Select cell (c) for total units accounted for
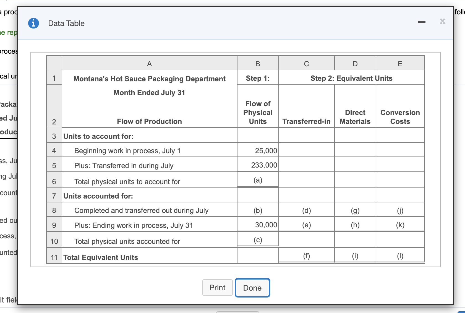Image resolution: width=465 pixels, height=313 pixels. 257,240
